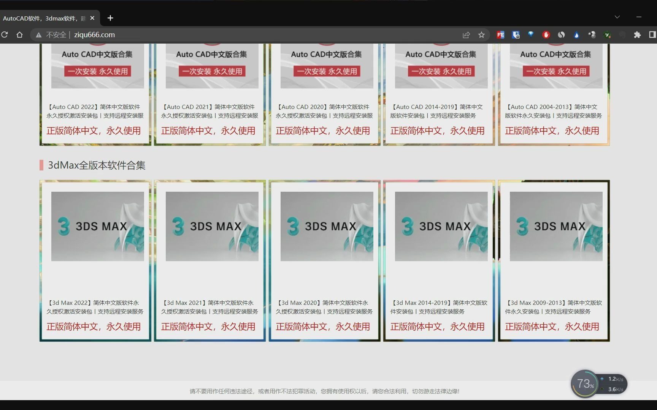Open the 3d Max 2020 3DS MAX thumbnail
The width and height of the screenshot is (657, 410).
(327, 226)
